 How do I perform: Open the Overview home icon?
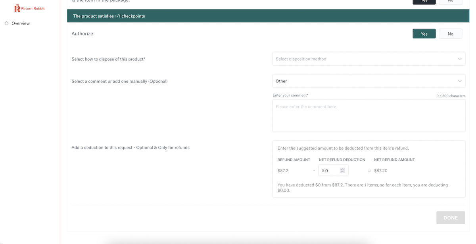point(6,23)
